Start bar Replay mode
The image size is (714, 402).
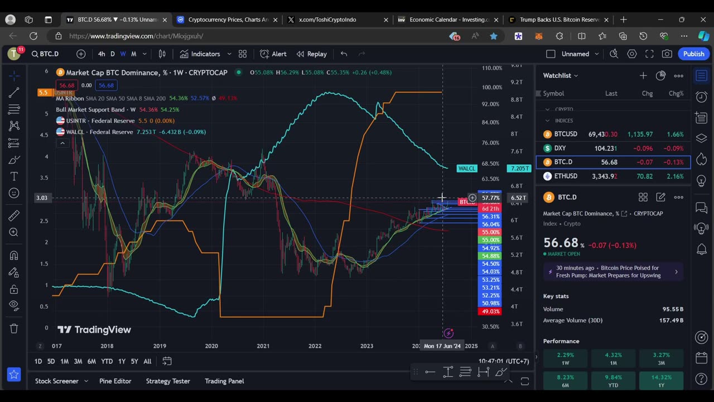click(x=311, y=54)
